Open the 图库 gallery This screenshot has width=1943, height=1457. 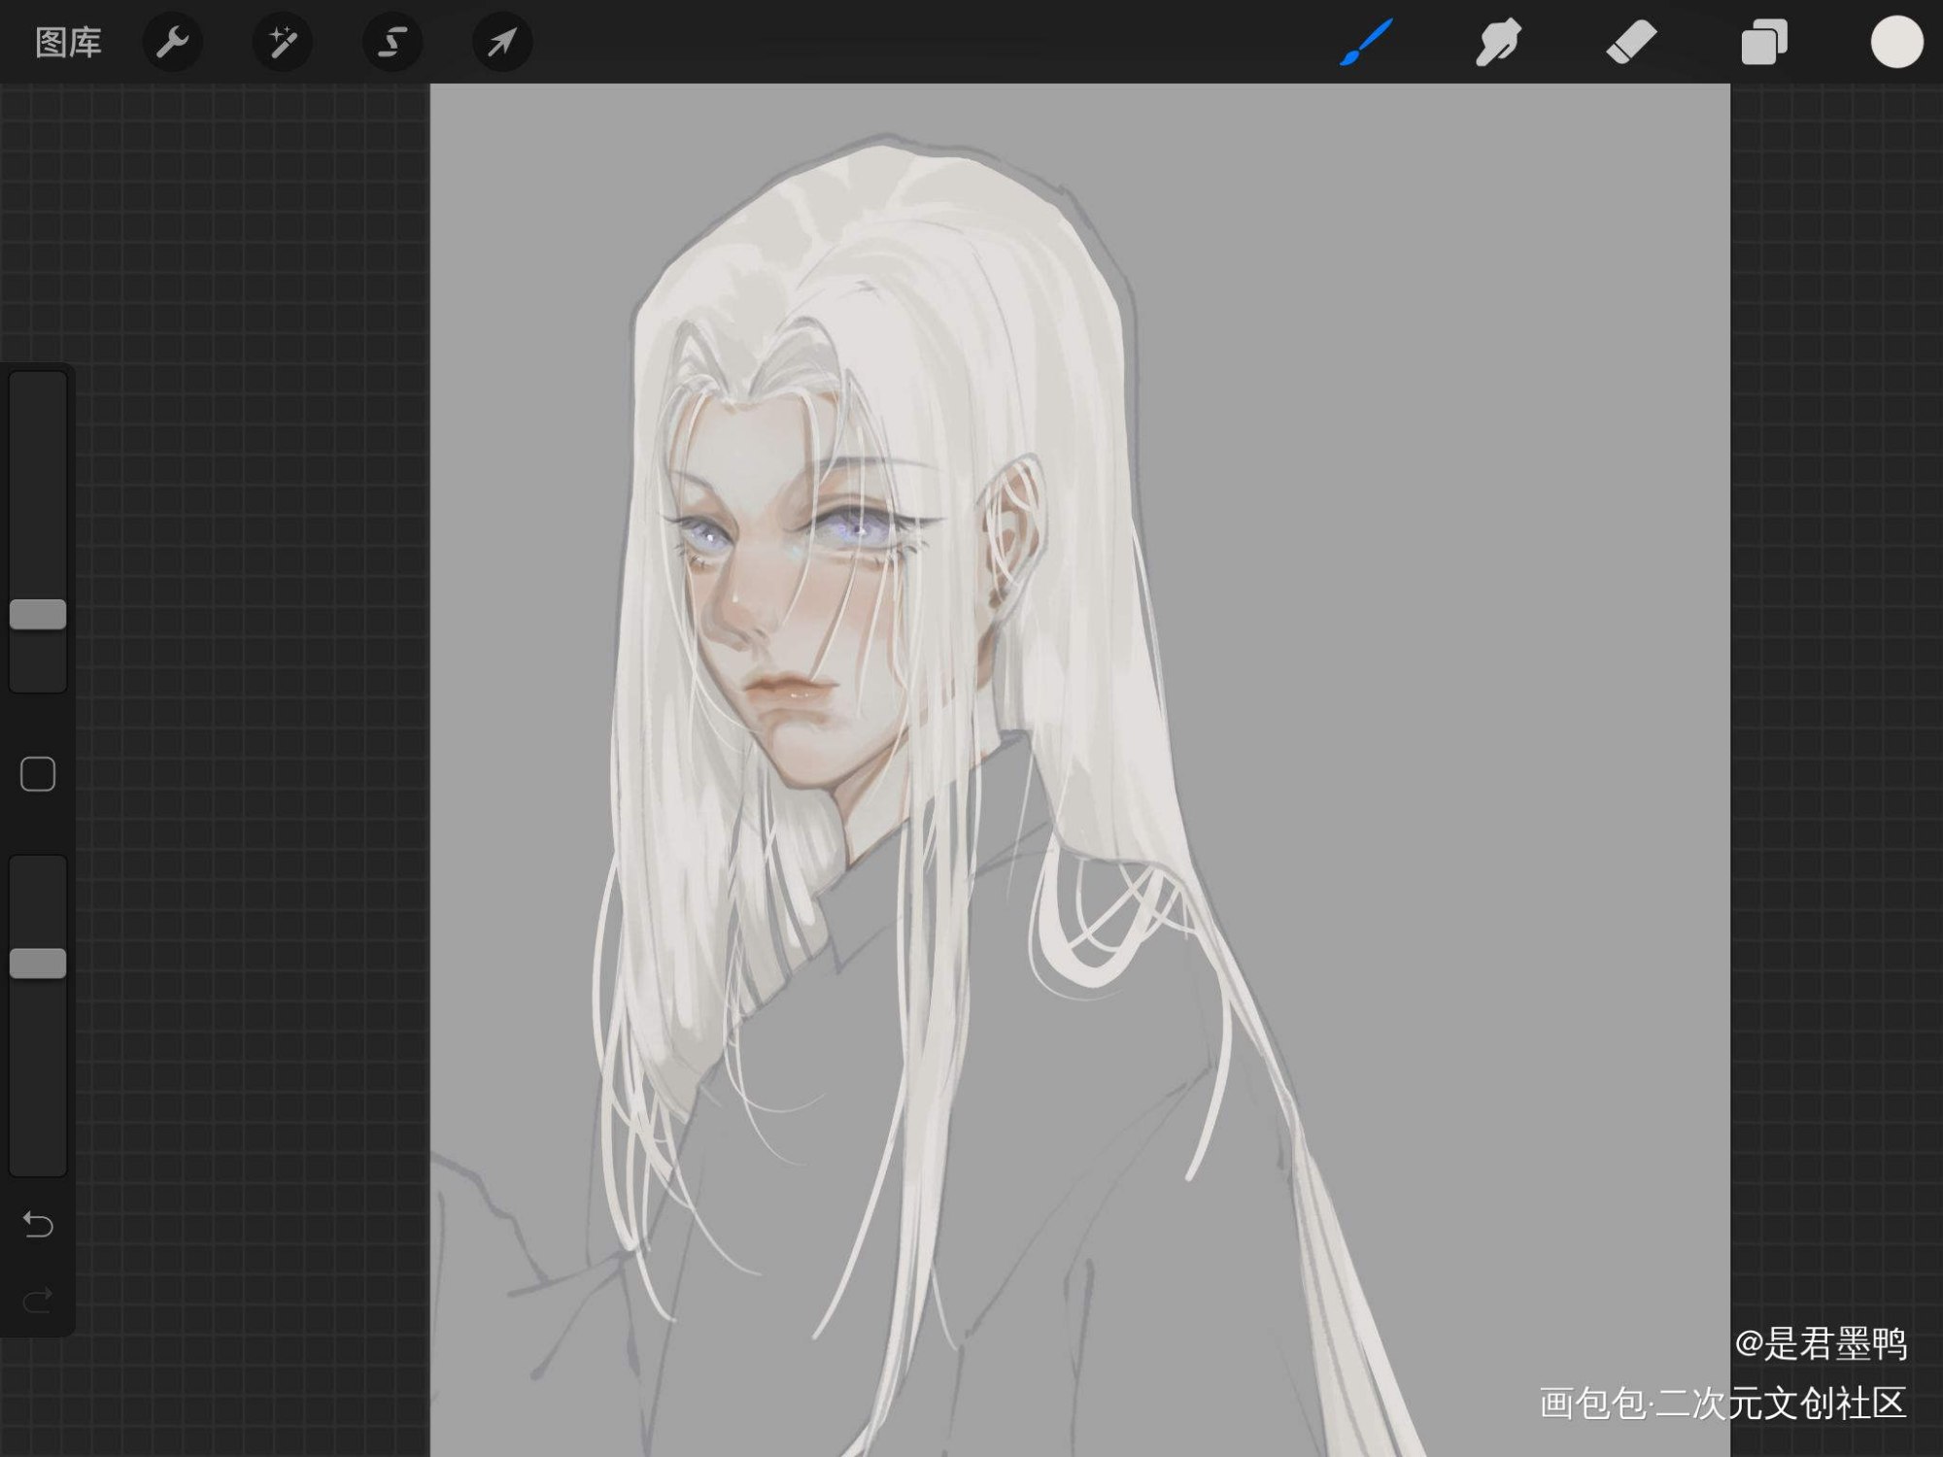[68, 43]
